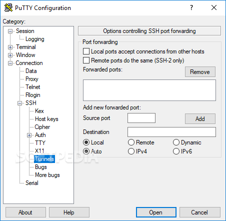Expand the Window tree node
Image resolution: width=226 pixels, height=221 pixels.
click(x=10, y=55)
